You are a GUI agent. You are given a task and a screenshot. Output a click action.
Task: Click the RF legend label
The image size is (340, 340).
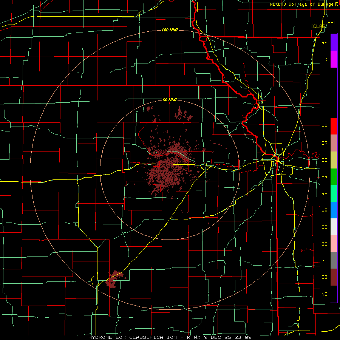(324, 42)
